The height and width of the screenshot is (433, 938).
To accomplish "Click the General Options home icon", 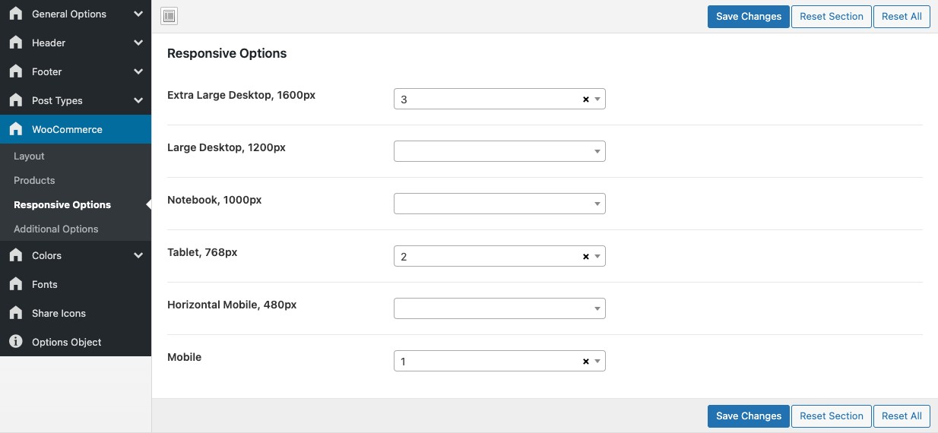I will pos(16,14).
